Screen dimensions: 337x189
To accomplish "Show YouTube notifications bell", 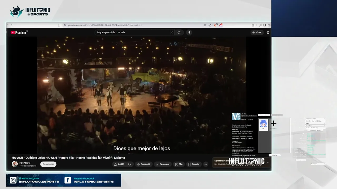I will pyautogui.click(x=268, y=33).
